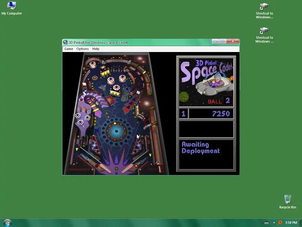Open the Options menu
The width and height of the screenshot is (302, 227).
click(x=83, y=49)
